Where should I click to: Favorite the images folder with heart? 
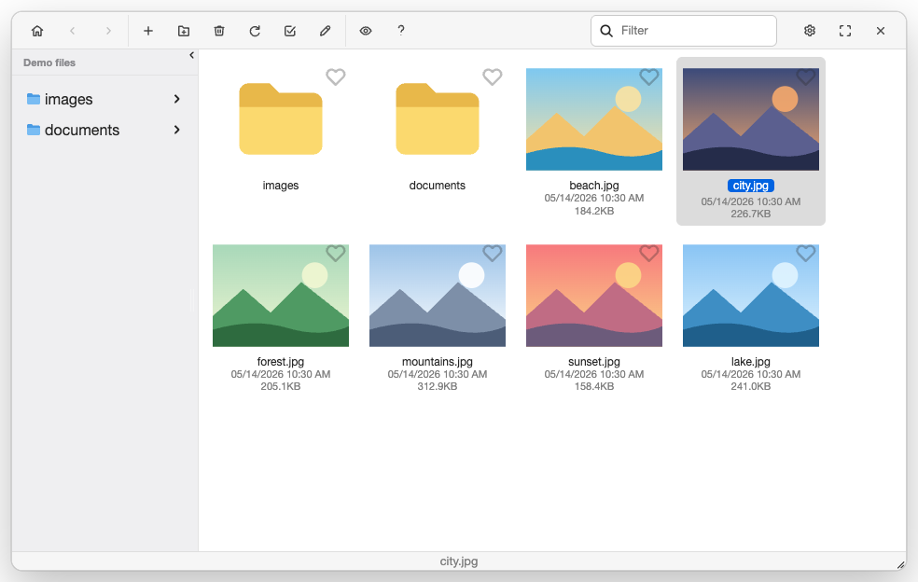(336, 76)
